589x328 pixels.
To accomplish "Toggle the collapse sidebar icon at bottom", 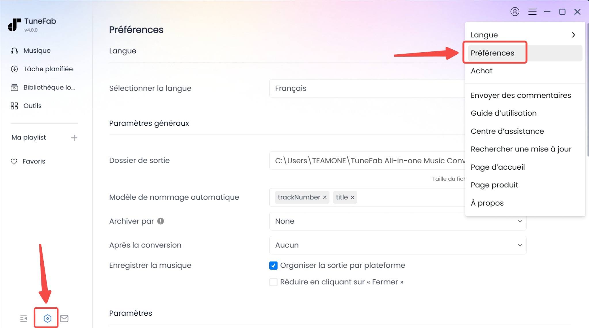I will [24, 318].
